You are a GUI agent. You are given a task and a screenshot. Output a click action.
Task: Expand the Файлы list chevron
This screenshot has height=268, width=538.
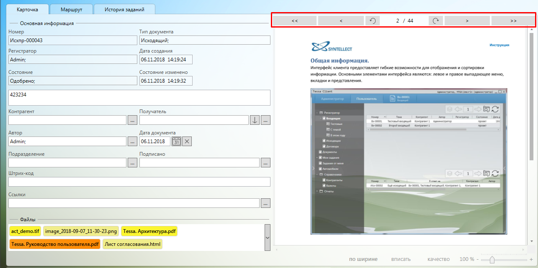pos(268,238)
